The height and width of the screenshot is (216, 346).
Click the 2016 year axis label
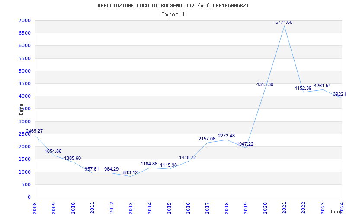[x=188, y=208]
